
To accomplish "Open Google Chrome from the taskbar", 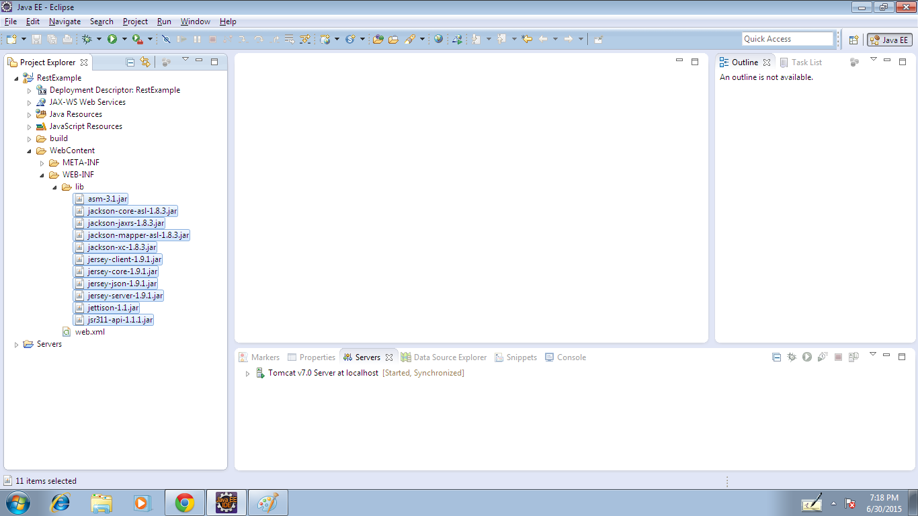I will (185, 503).
